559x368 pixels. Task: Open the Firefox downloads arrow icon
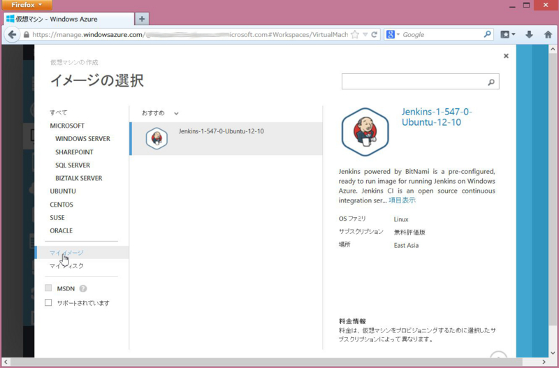(529, 34)
